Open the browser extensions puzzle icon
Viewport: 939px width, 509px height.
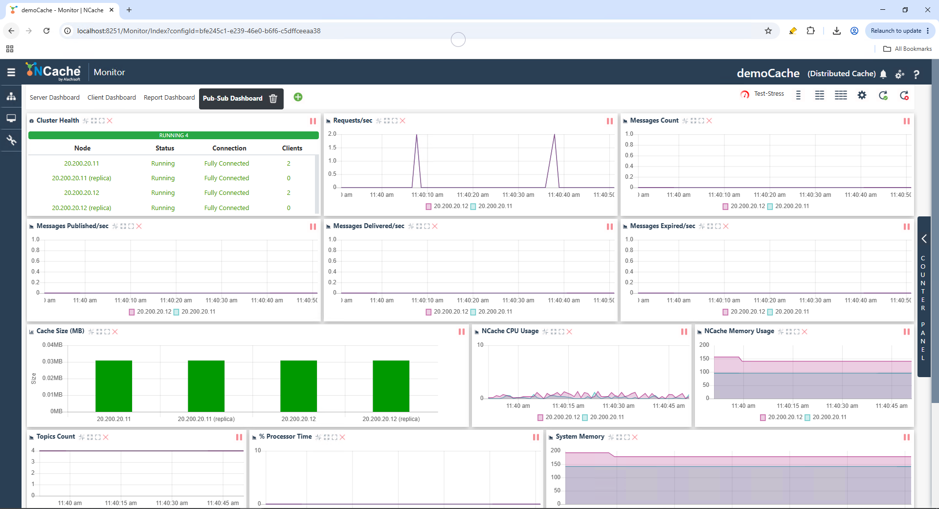coord(811,31)
